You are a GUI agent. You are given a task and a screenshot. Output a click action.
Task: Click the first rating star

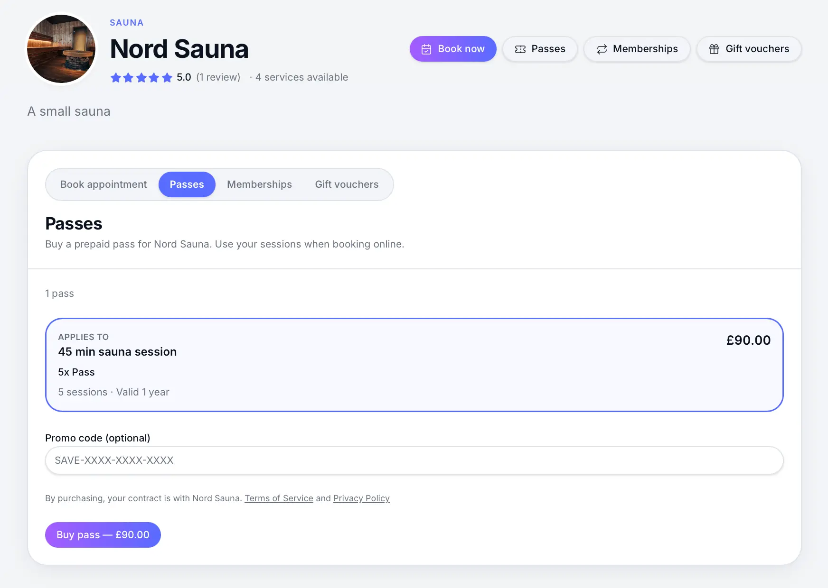point(116,78)
